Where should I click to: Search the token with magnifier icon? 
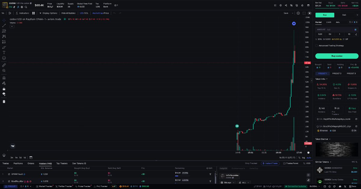point(26,7)
